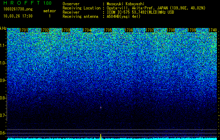The width and height of the screenshot is (220, 140).
Task: Click the Ovserver label
Action: tap(71, 4)
